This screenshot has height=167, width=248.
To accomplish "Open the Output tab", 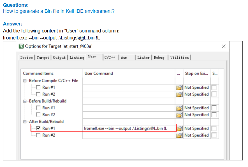I will [59, 57].
